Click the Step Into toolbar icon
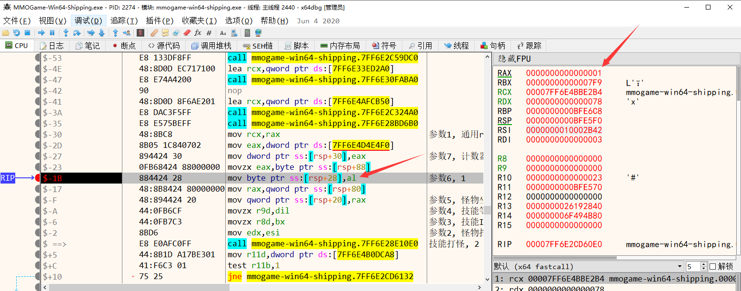The width and height of the screenshot is (741, 291). point(66,33)
